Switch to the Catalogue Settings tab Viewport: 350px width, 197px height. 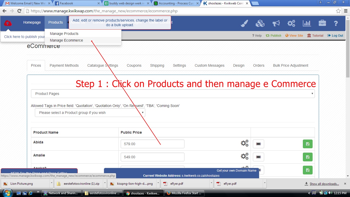point(103,65)
